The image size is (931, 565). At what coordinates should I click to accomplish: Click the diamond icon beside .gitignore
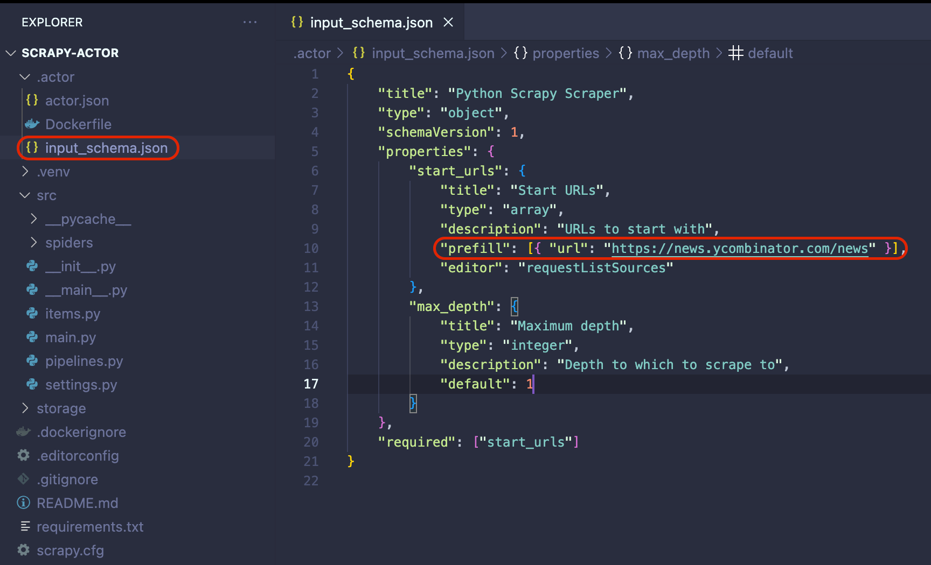click(x=23, y=479)
